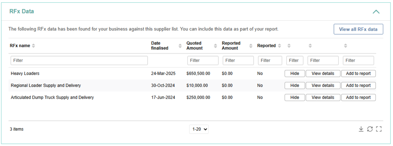Screen dimensions: 393x146
Task: Sort by Reported column
Action: coord(279,46)
